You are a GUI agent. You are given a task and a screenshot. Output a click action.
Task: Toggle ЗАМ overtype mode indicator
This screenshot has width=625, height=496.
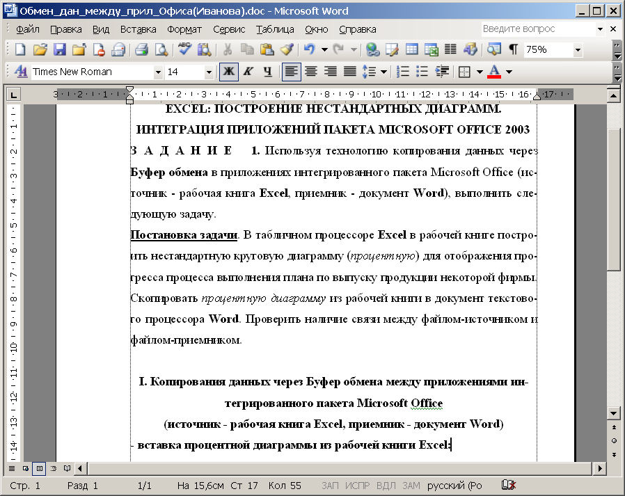point(411,486)
